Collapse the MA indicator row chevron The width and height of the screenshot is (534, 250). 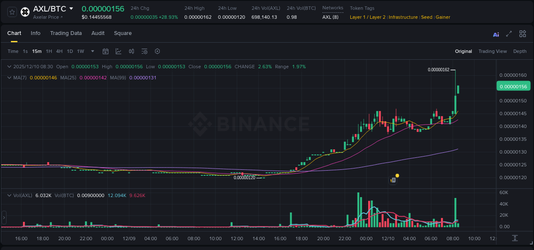[9, 78]
